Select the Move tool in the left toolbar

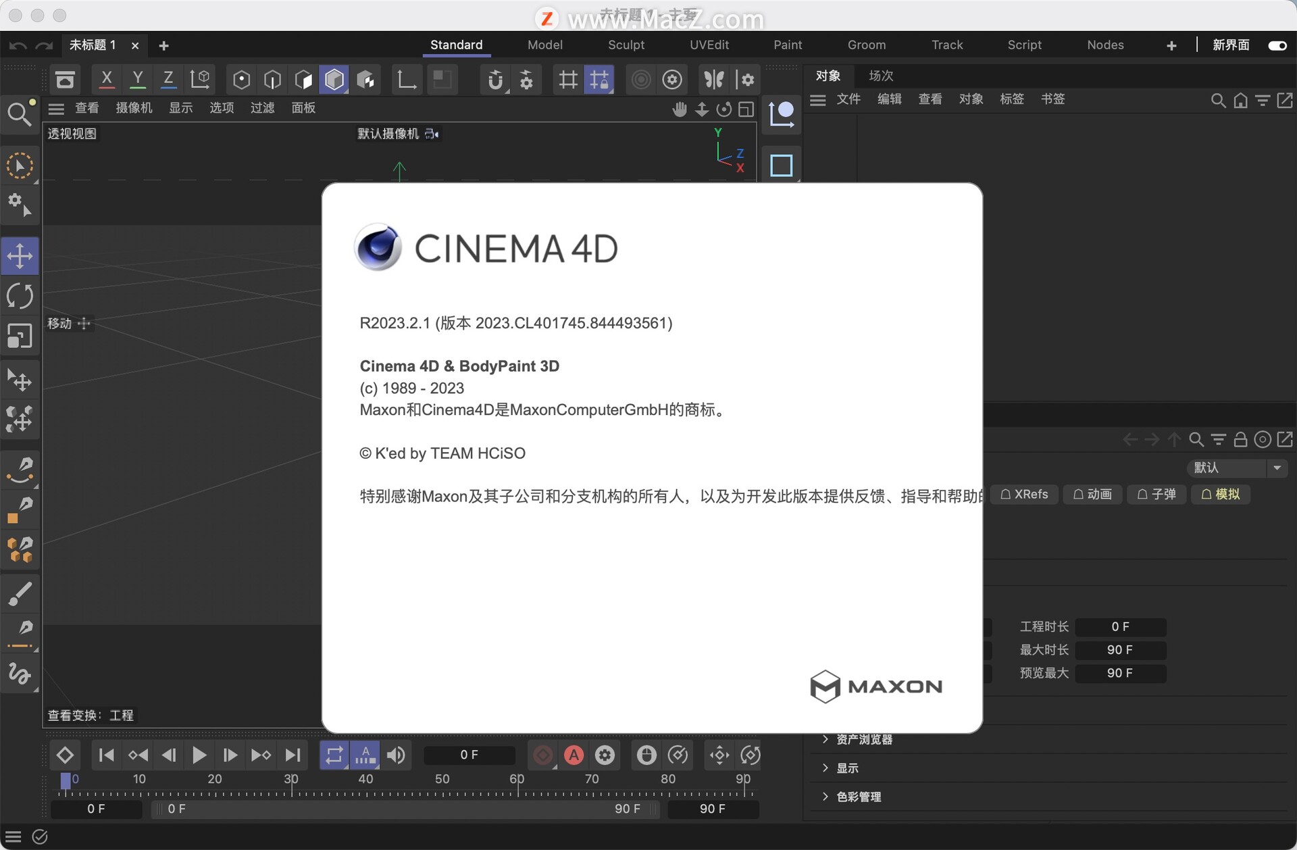coord(20,256)
